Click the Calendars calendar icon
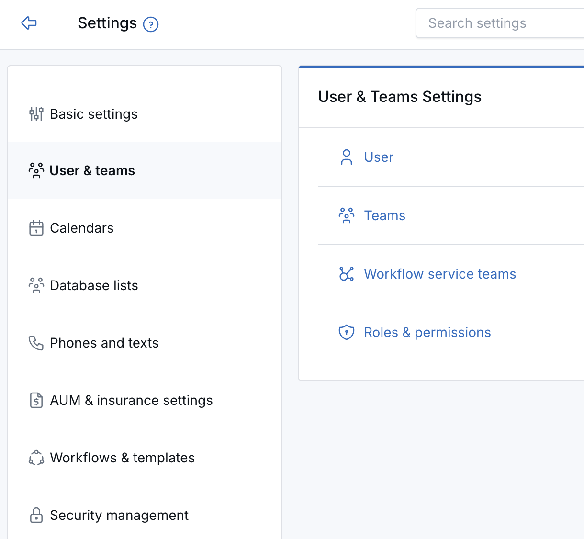 [x=36, y=228]
